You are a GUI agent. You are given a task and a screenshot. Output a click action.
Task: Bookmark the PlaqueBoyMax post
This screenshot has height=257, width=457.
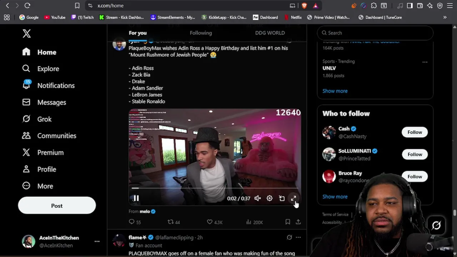(x=287, y=222)
